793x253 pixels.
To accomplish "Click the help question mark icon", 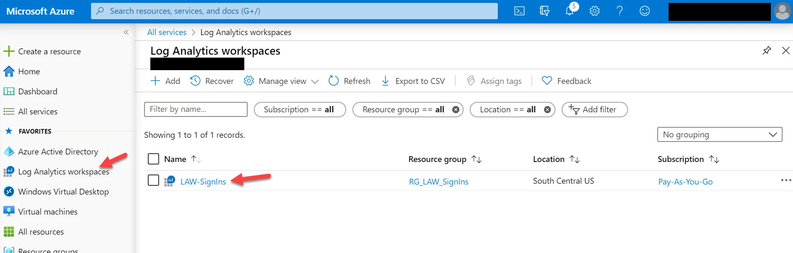I will click(620, 11).
